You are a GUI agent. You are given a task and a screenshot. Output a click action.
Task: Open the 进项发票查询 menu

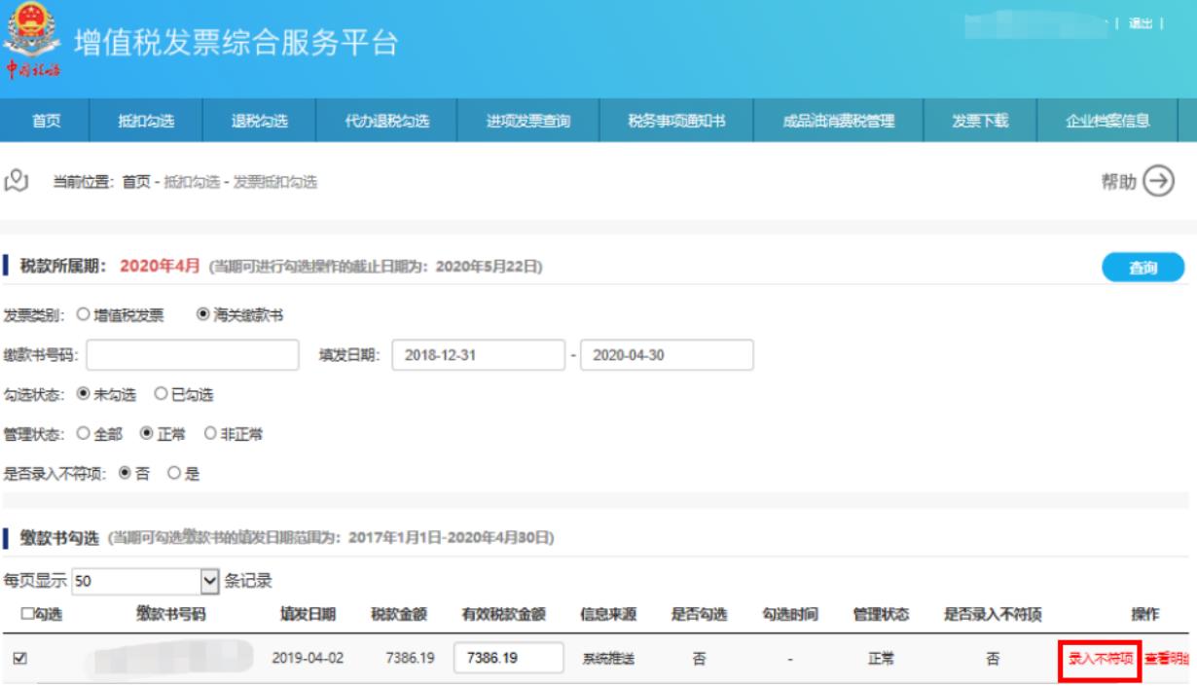click(x=528, y=121)
